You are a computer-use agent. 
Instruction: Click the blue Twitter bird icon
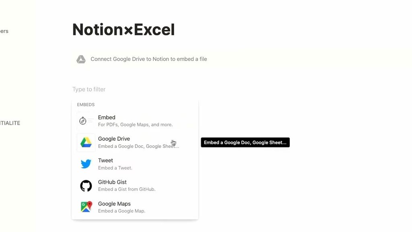point(86,164)
